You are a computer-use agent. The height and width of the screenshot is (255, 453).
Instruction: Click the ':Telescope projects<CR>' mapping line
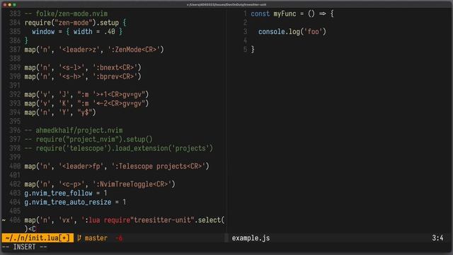tap(117, 166)
